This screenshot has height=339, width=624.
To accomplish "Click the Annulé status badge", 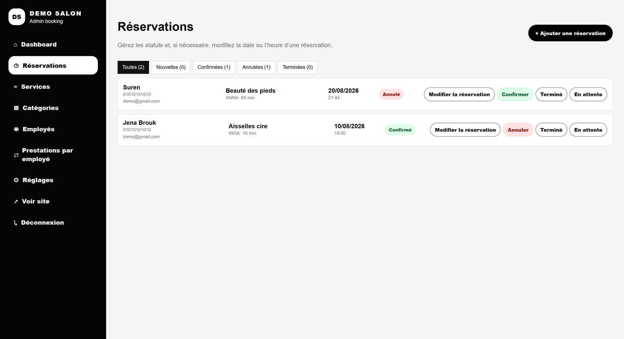I will click(x=391, y=94).
